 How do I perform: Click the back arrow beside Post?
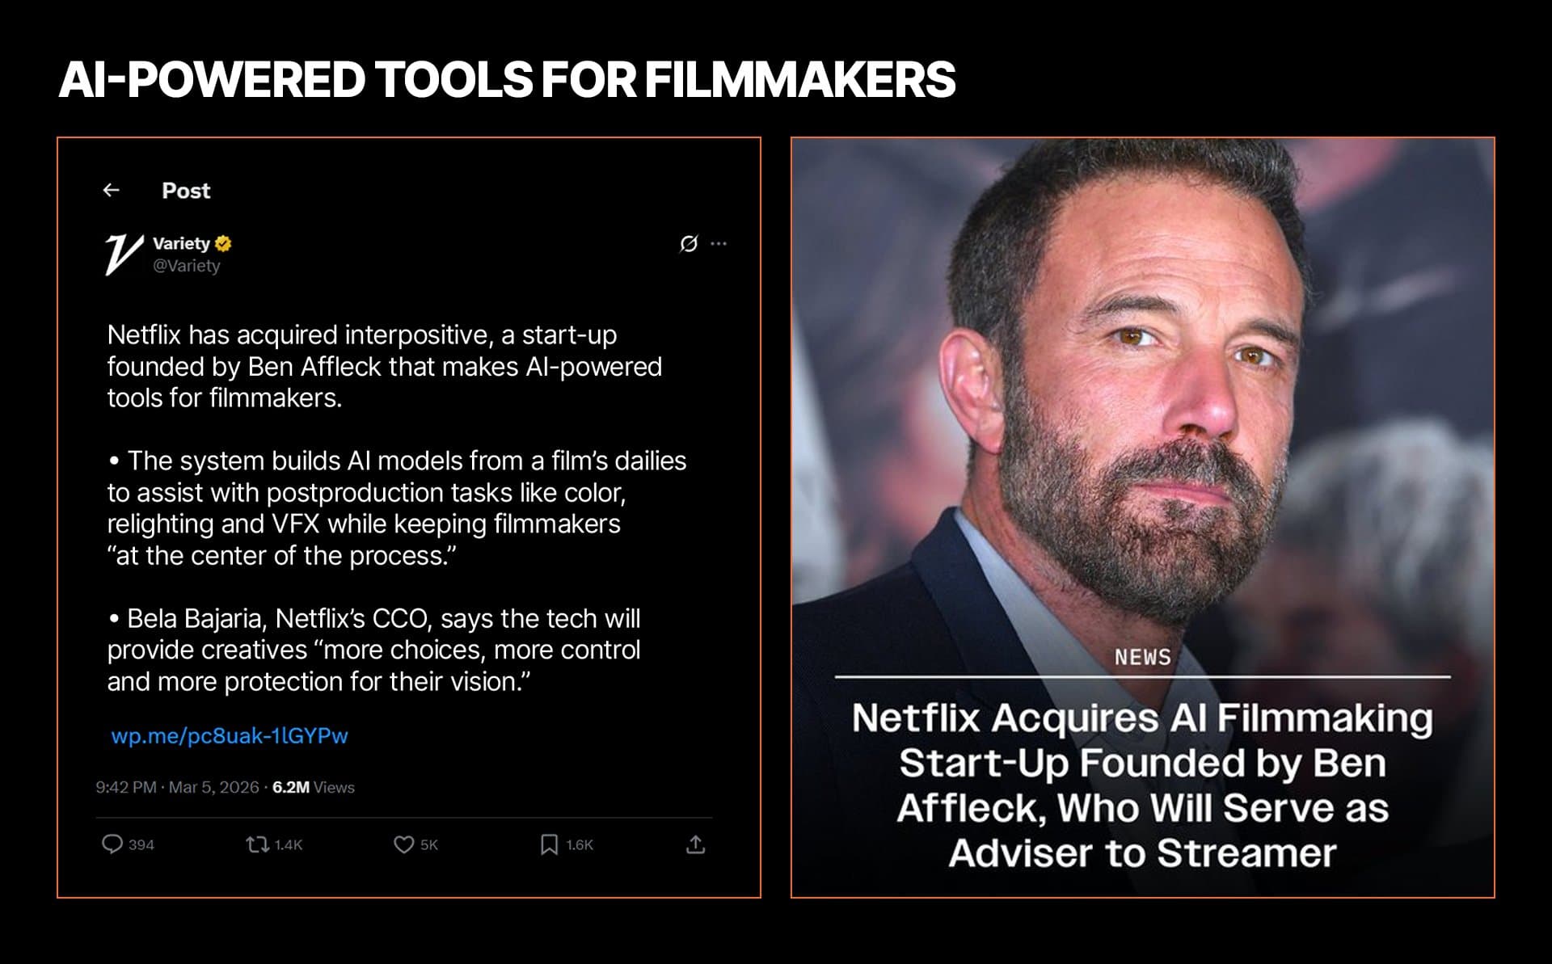point(112,190)
